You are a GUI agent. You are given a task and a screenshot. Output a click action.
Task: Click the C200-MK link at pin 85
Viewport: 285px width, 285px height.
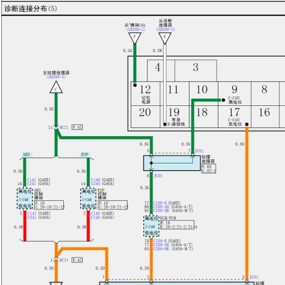tap(161, 211)
